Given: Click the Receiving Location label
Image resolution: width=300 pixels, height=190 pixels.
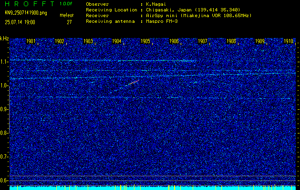Looking at the screenshot, I should [x=112, y=10].
